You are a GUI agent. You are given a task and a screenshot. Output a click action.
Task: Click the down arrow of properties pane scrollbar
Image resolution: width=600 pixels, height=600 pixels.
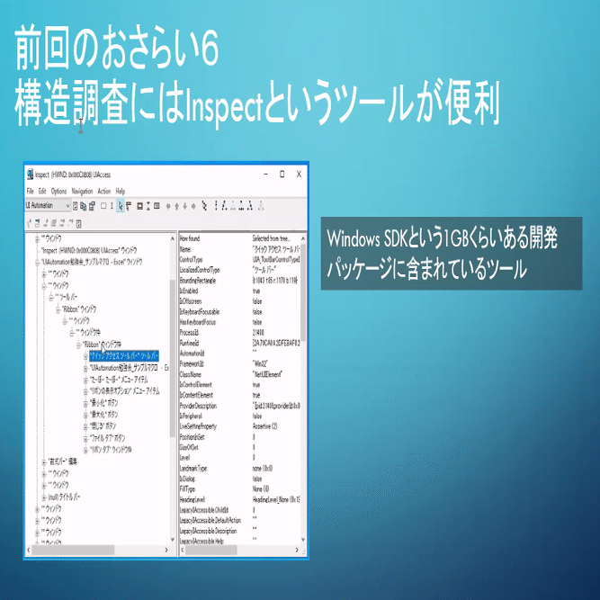(x=303, y=539)
